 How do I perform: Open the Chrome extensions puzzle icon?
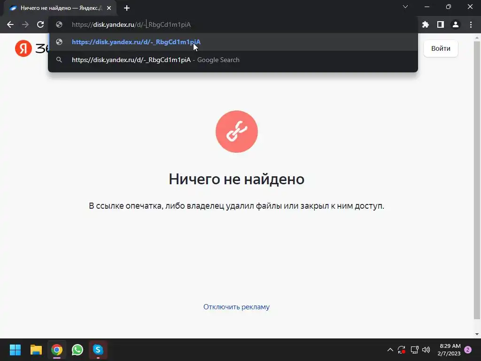[425, 24]
